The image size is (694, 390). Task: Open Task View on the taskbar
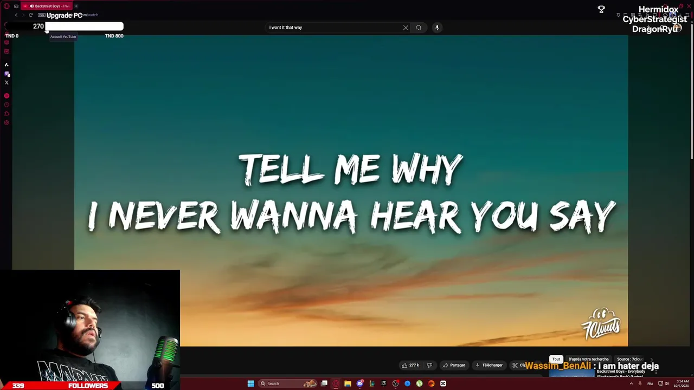(x=324, y=383)
